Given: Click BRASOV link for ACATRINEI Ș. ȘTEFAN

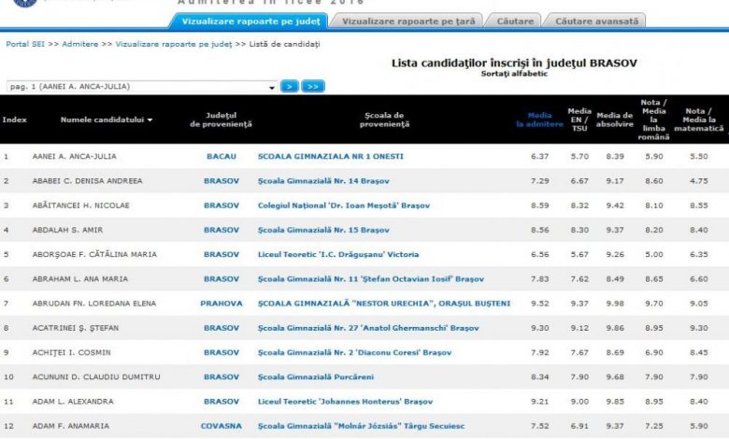Looking at the screenshot, I should (x=222, y=329).
